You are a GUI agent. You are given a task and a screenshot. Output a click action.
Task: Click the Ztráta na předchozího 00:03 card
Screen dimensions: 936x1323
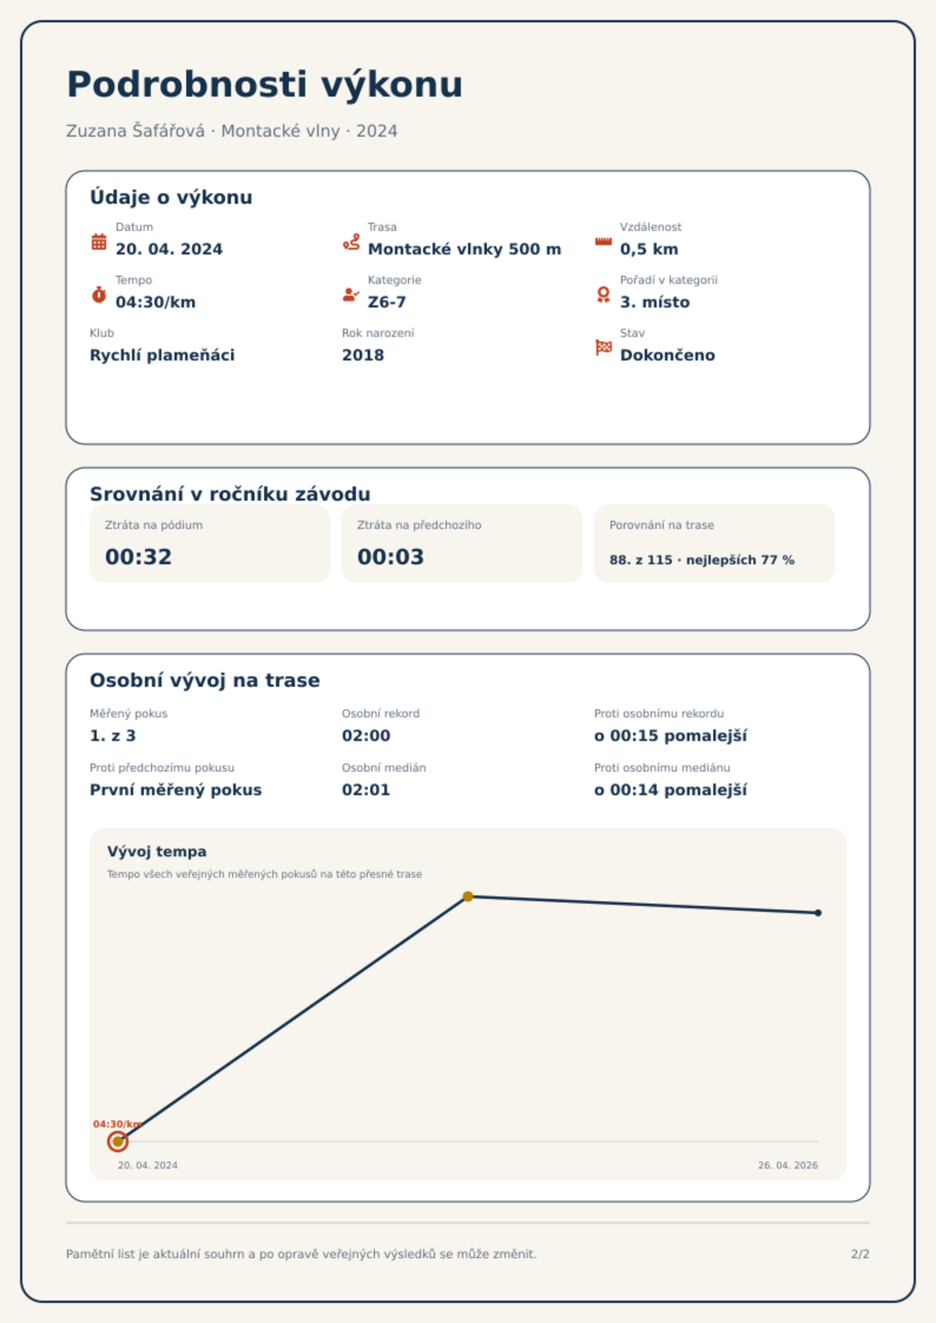tap(462, 544)
